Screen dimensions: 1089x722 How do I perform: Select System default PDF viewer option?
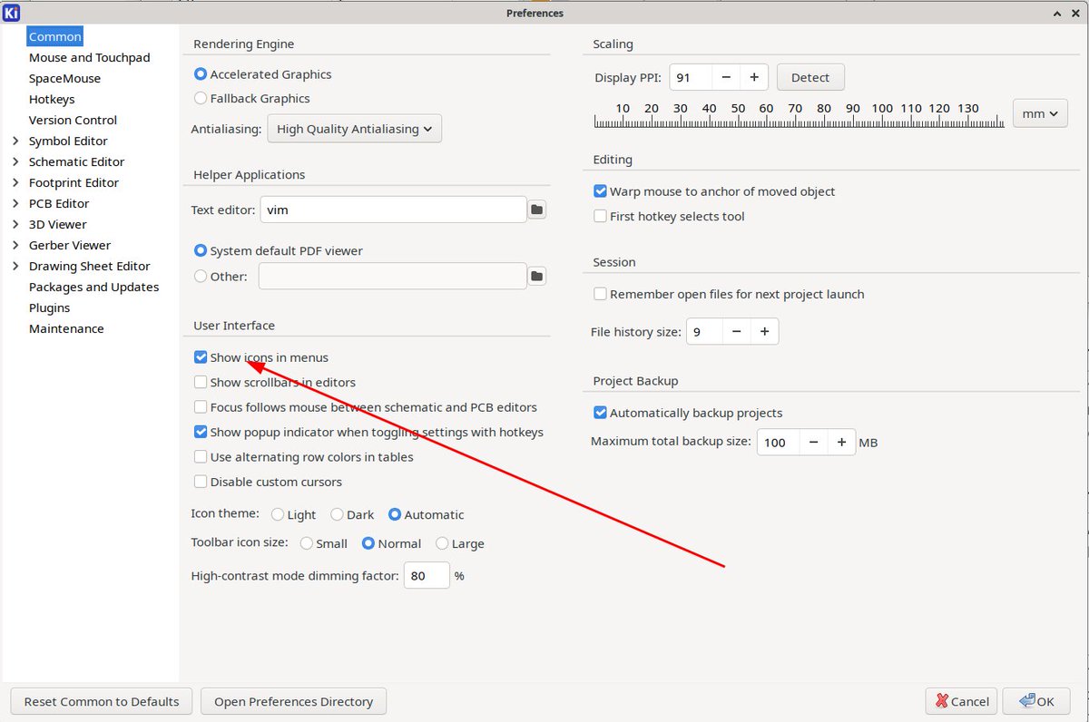click(201, 250)
